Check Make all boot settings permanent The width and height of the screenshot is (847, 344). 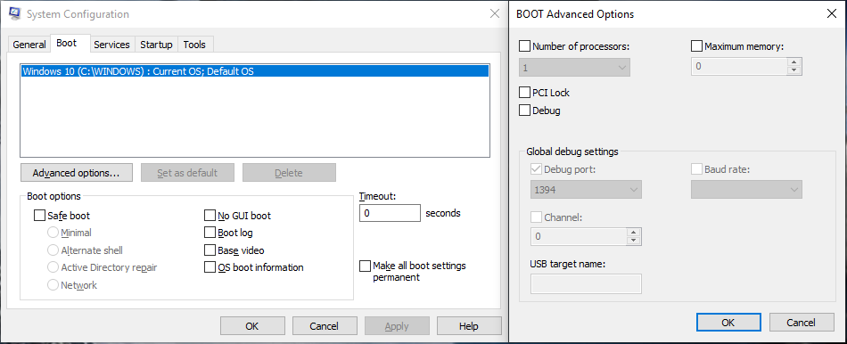(366, 266)
